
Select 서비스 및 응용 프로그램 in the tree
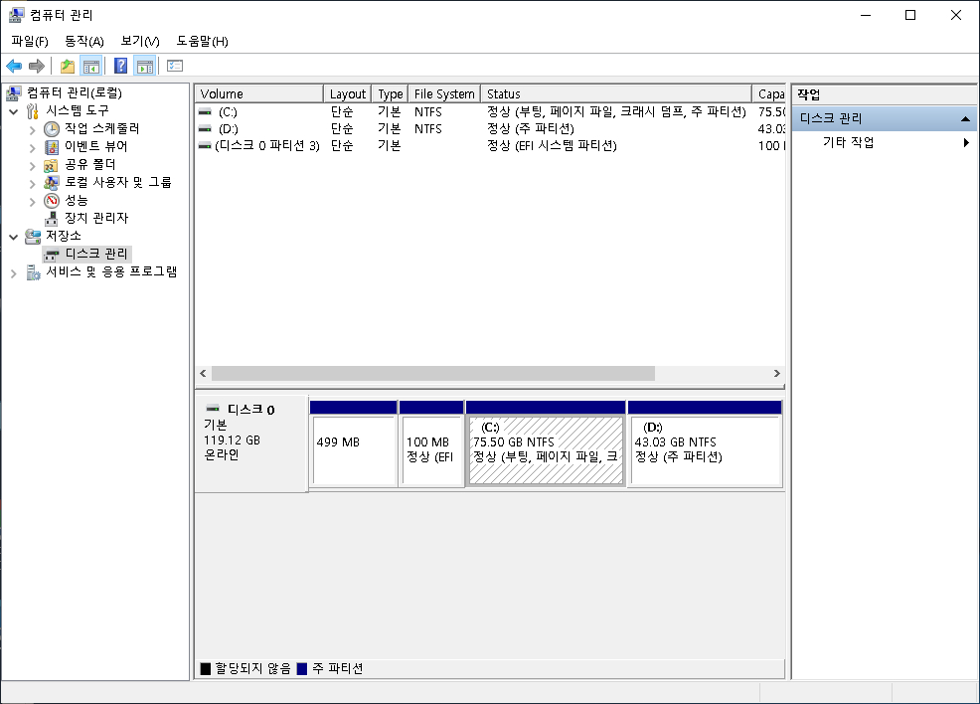tap(109, 271)
